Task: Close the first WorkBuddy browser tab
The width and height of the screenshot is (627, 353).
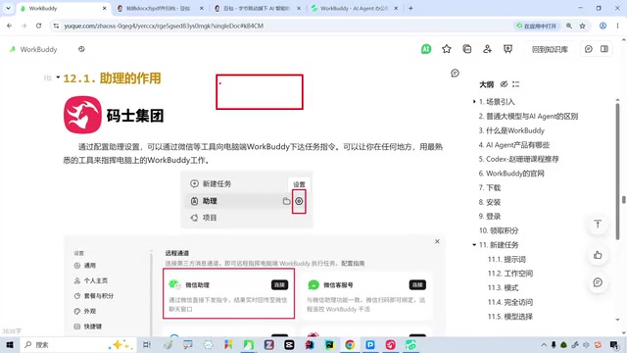Action: [x=105, y=8]
